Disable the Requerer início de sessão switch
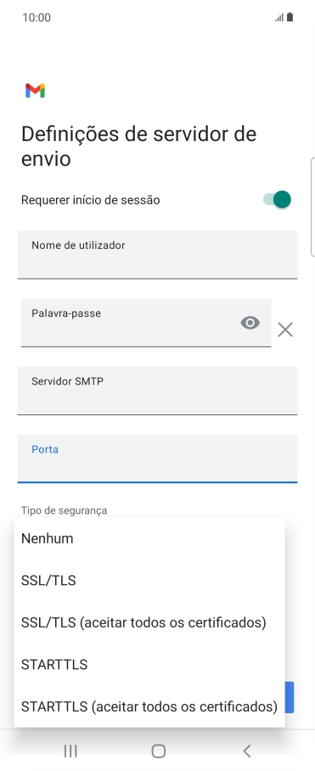Image resolution: width=315 pixels, height=771 pixels. tap(277, 200)
